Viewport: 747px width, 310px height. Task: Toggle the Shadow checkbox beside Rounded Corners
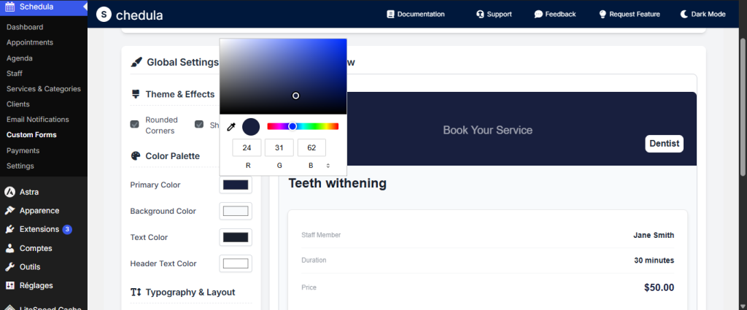199,125
